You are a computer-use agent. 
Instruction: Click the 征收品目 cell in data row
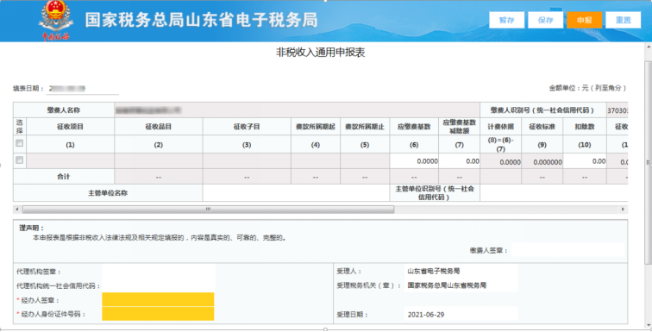[x=159, y=160]
